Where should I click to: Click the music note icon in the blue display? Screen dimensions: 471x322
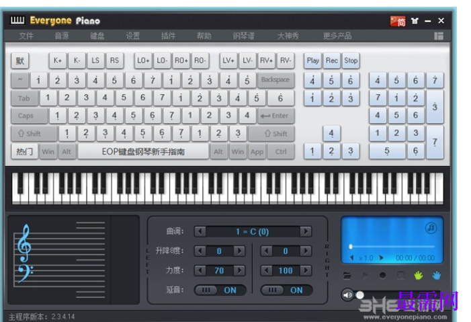tap(431, 228)
